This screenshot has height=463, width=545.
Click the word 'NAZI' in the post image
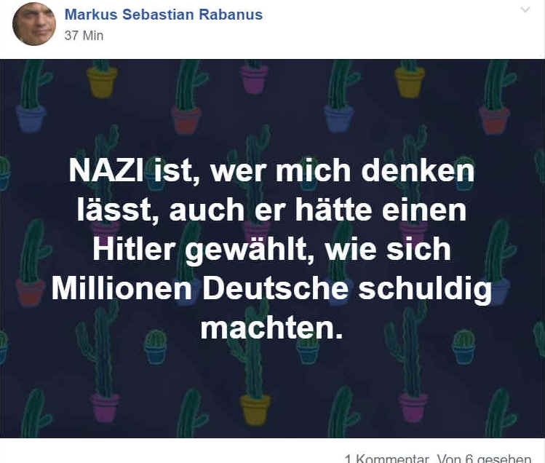(106, 170)
